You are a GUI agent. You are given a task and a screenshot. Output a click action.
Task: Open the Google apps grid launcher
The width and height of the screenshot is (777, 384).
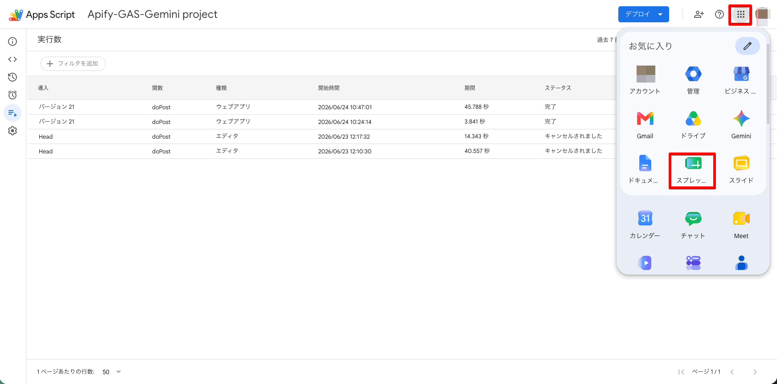pos(740,15)
